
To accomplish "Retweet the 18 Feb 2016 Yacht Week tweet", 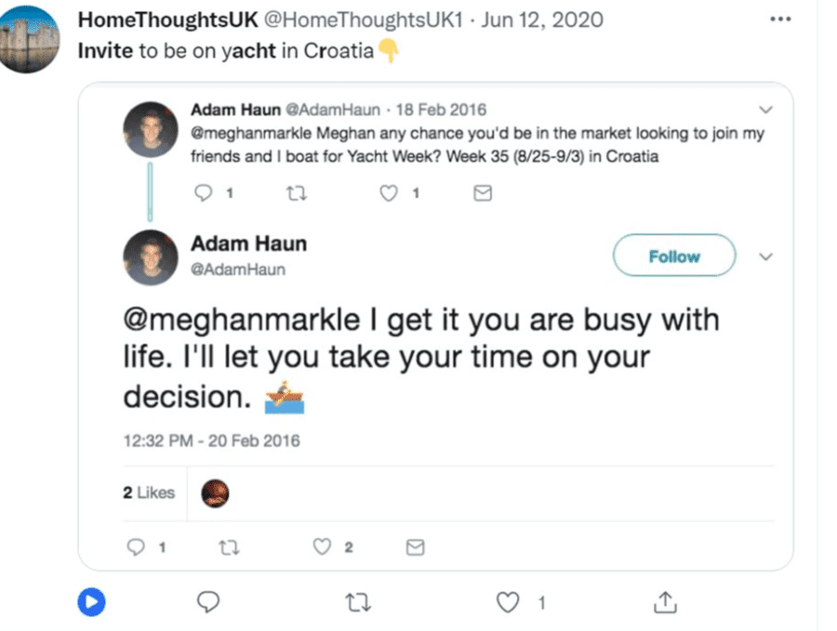I will (297, 193).
